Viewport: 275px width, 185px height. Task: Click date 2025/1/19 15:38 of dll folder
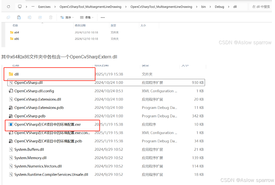click(109, 74)
